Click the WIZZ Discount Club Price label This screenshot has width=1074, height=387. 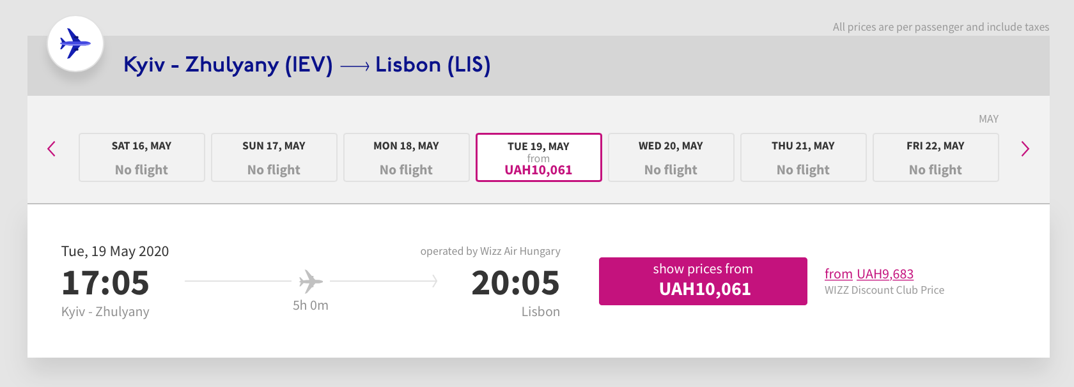pyautogui.click(x=884, y=290)
